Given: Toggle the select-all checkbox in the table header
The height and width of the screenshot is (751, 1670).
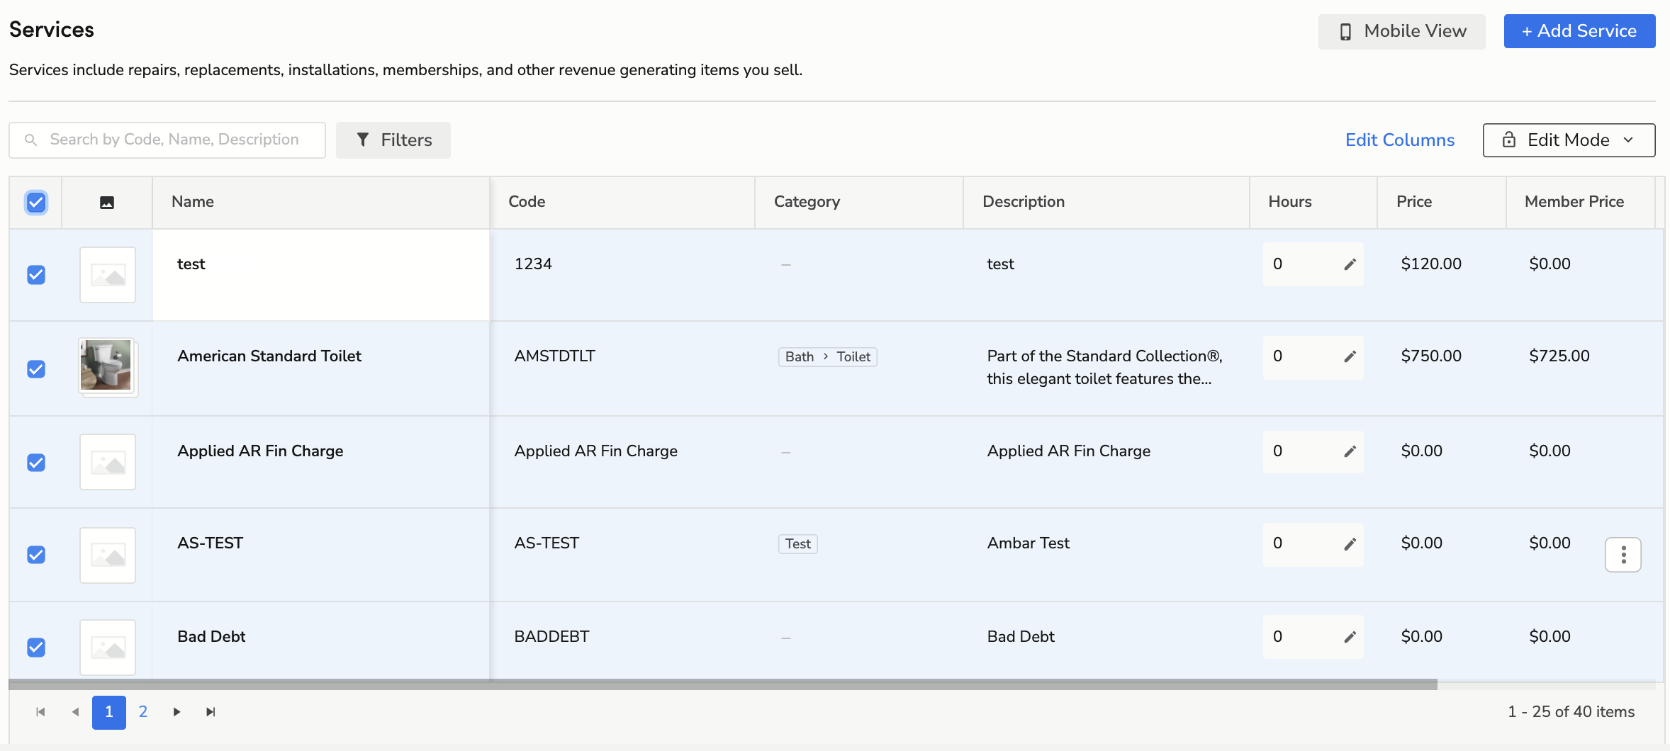Looking at the screenshot, I should click(36, 203).
